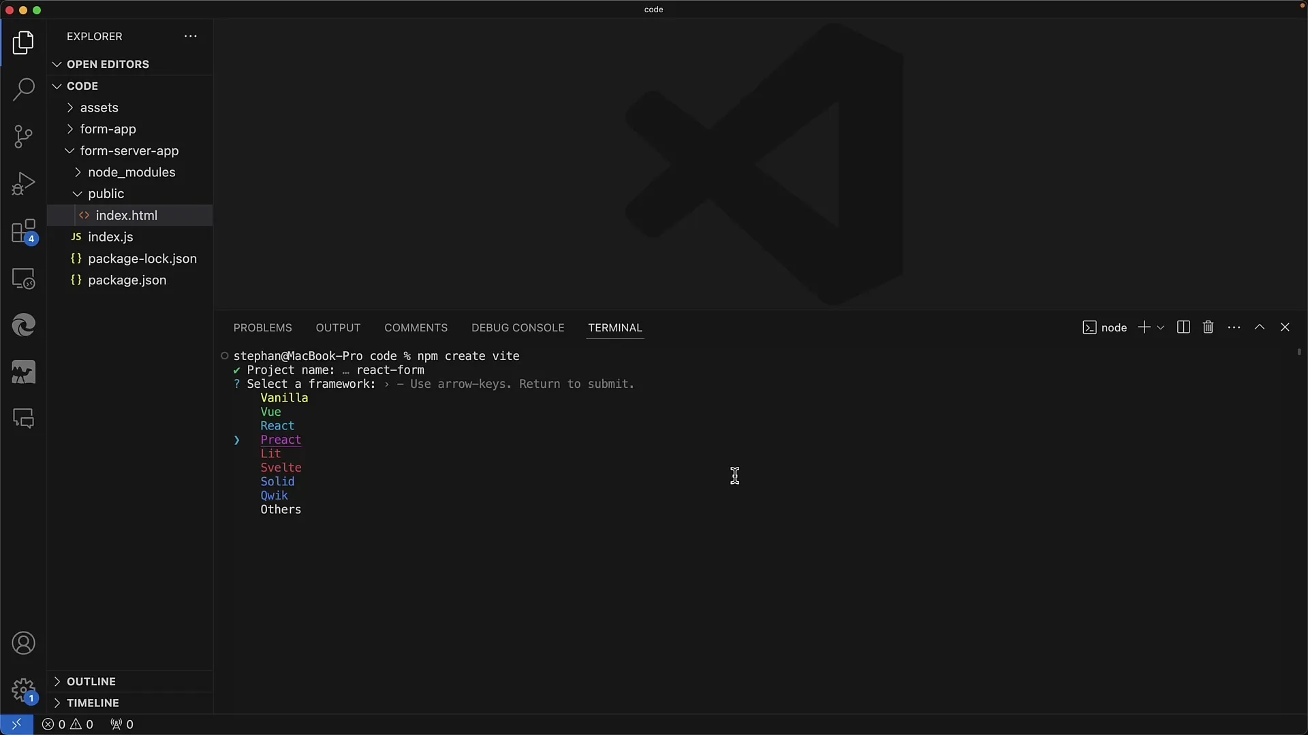1308x735 pixels.
Task: Open the launch profile dropdown arrow
Action: [1161, 327]
